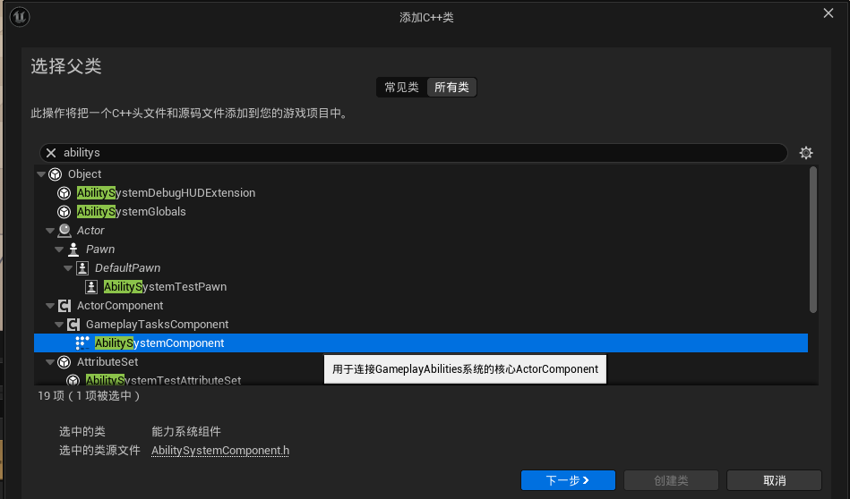Collapse the GameplayTasksComponent tree node
This screenshot has height=499, width=850.
[x=59, y=325]
